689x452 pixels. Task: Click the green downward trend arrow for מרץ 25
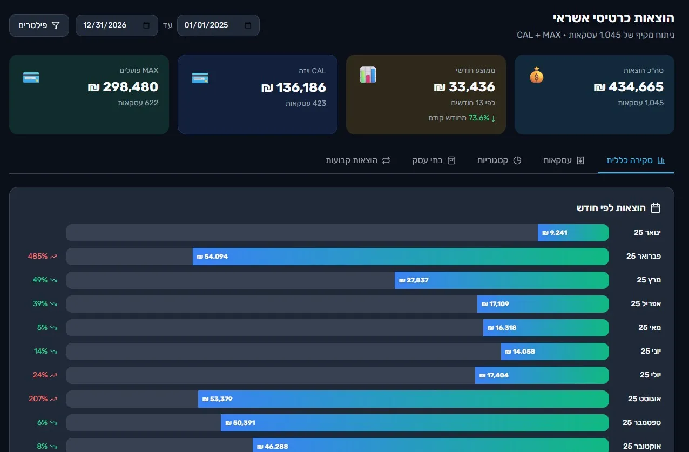tap(53, 280)
